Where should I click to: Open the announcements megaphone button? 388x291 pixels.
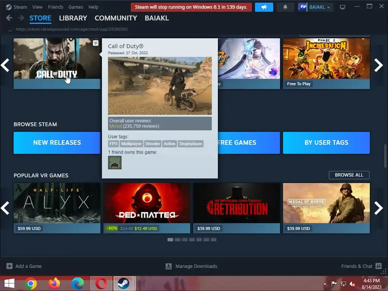point(264,7)
